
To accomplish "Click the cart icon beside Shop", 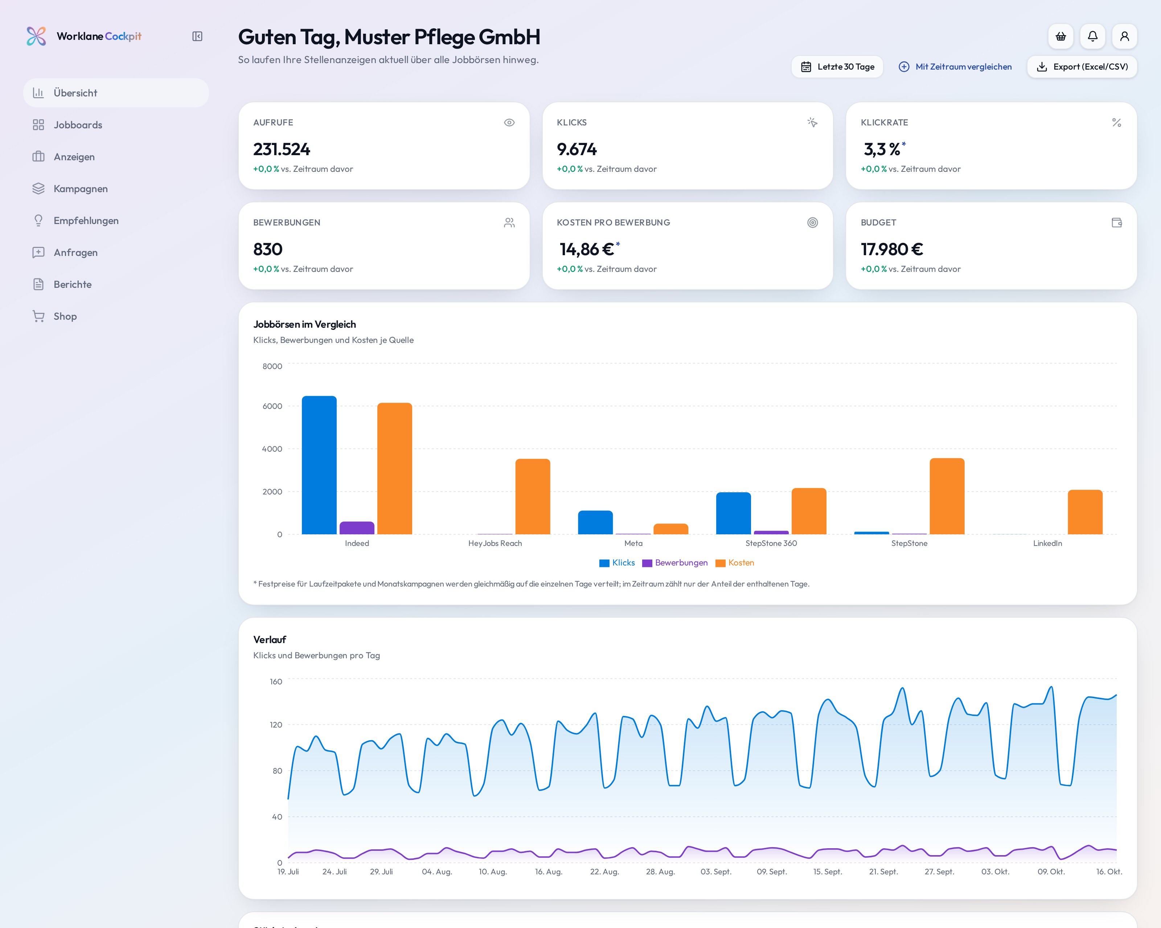I will [x=38, y=316].
